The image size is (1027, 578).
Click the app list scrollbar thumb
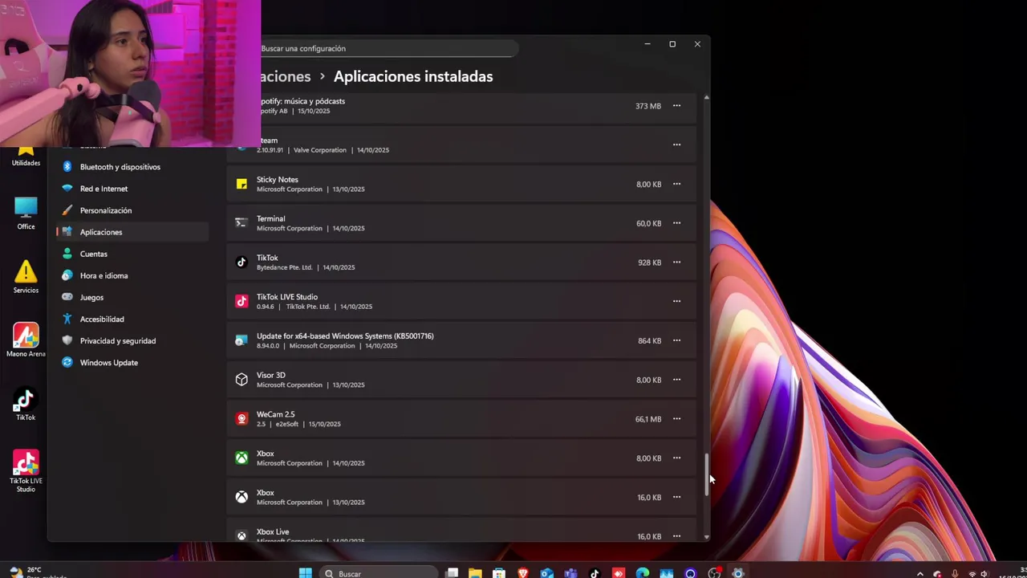coord(706,474)
